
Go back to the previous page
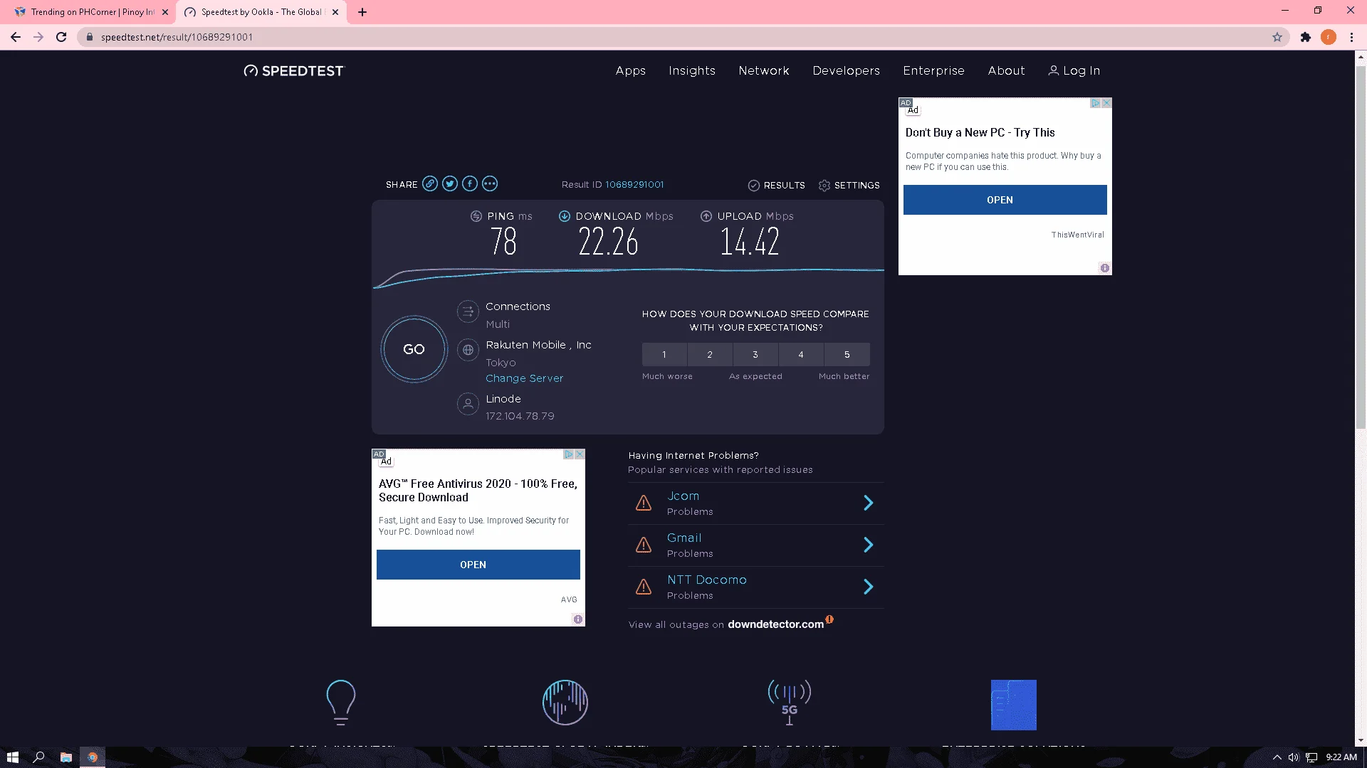[x=16, y=37]
